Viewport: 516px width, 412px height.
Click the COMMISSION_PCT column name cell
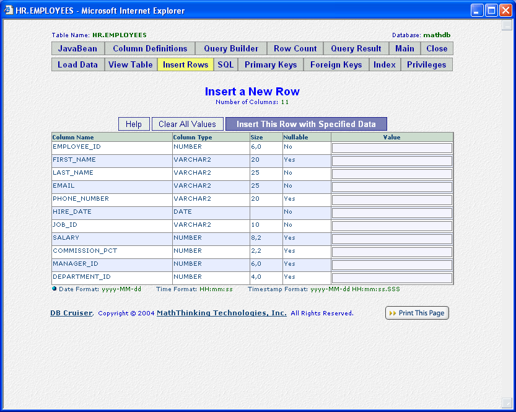pyautogui.click(x=112, y=252)
